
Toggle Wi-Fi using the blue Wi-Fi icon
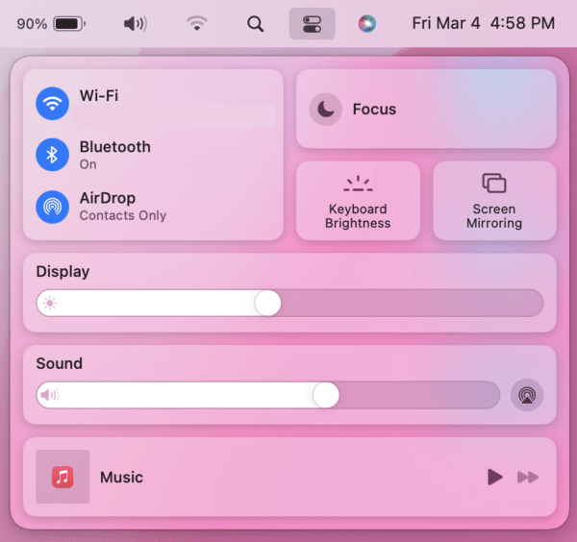52,103
